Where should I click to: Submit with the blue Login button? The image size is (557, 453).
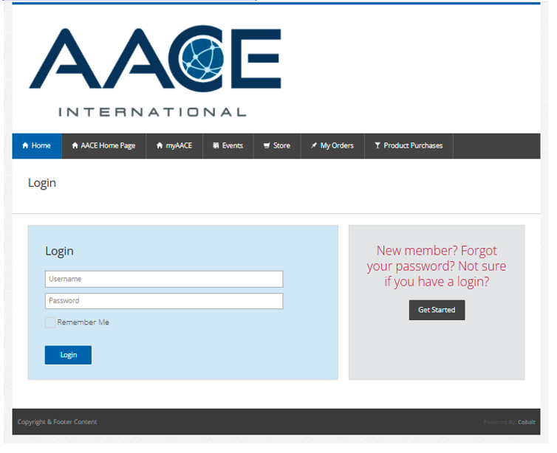(68, 356)
